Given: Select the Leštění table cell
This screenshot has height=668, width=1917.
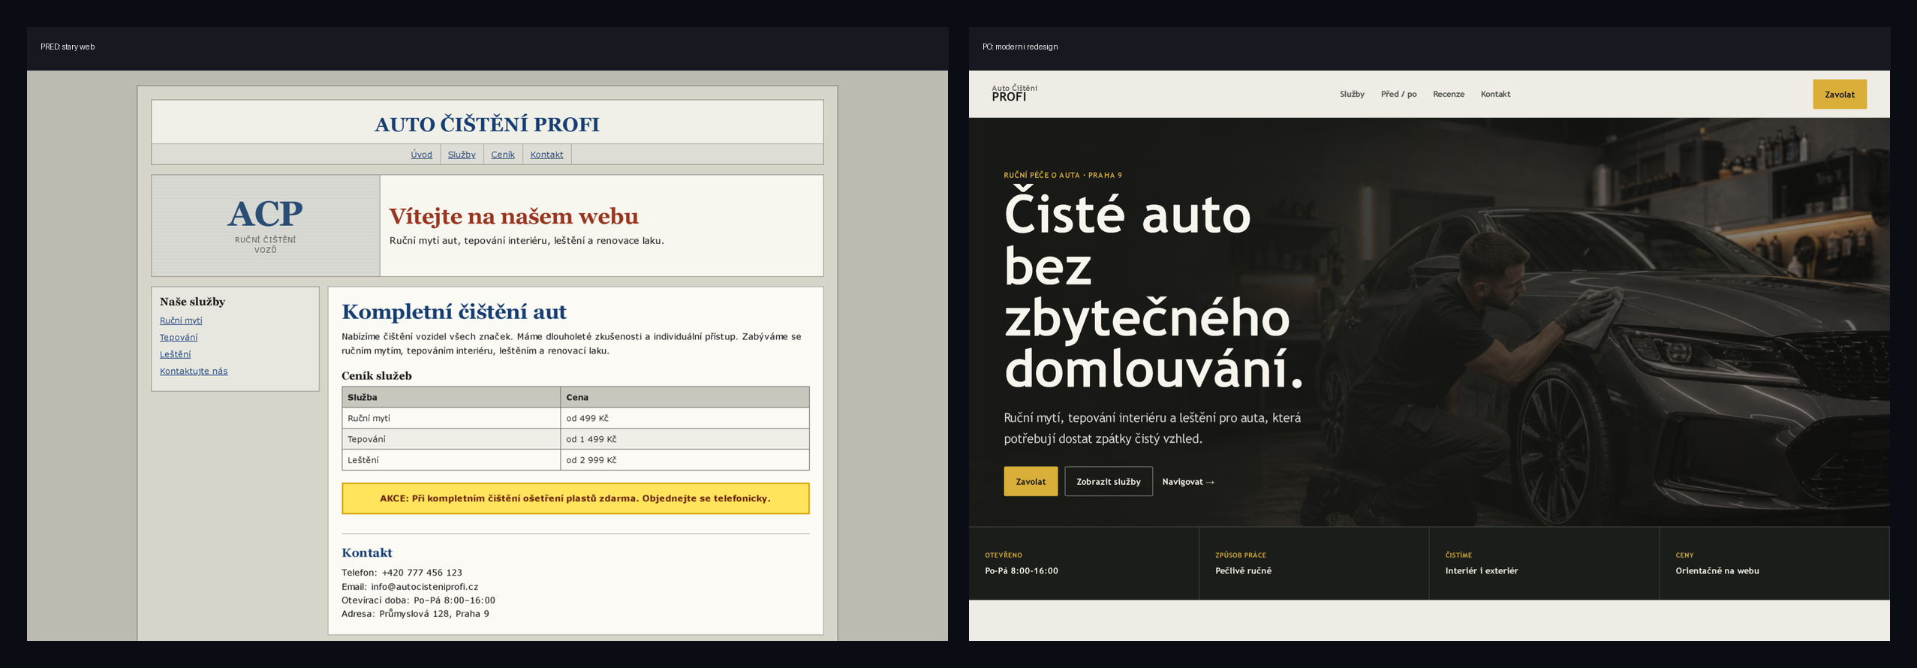Looking at the screenshot, I should pos(451,460).
